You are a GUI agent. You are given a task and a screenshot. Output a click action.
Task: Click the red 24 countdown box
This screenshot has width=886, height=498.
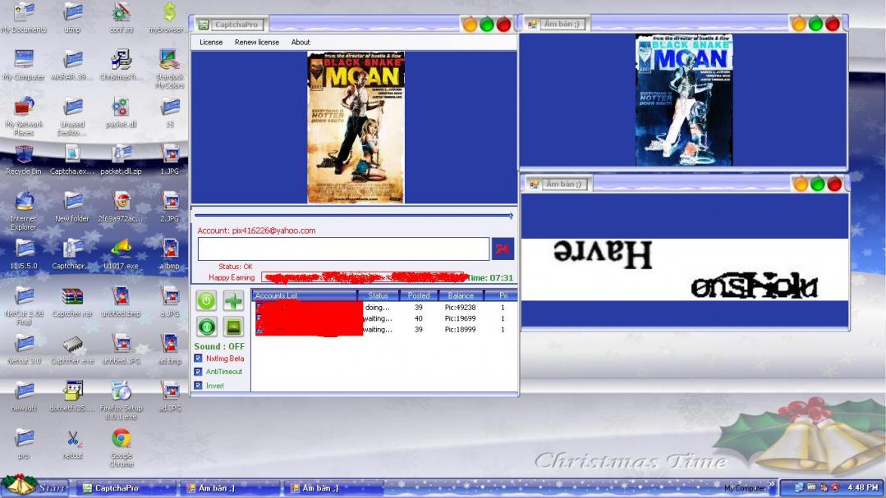[x=503, y=249]
